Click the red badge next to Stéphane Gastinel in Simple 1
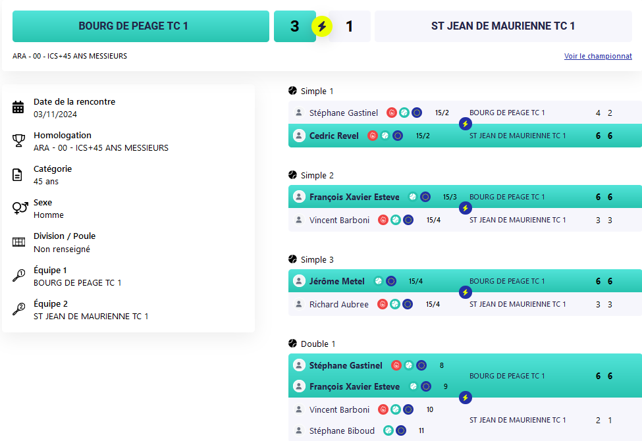Image resolution: width=642 pixels, height=441 pixels. (391, 113)
